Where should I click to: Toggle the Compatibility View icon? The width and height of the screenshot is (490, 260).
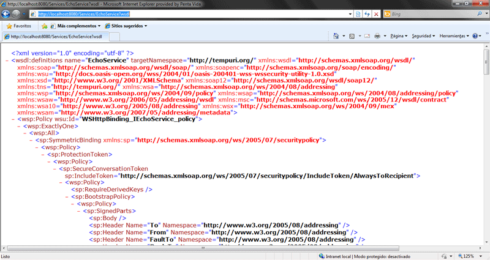(358, 14)
